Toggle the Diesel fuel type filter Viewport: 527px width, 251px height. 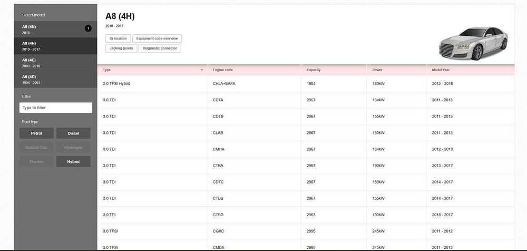pos(73,133)
